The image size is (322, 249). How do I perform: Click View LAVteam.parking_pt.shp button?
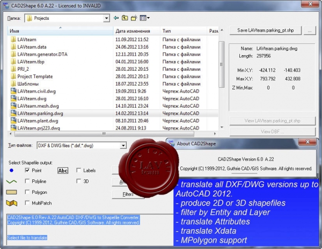tap(272, 120)
